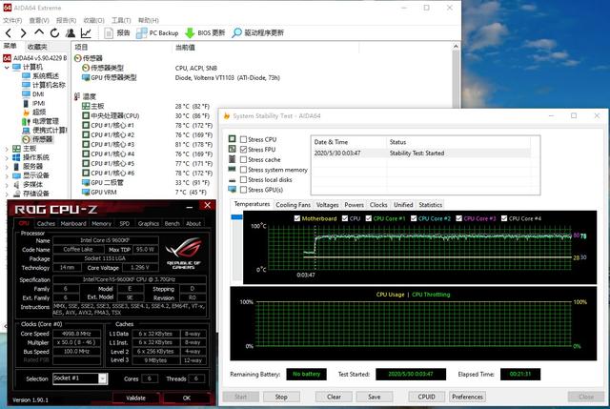
Task: Enable Stress cache checkbox
Action: pyautogui.click(x=244, y=159)
